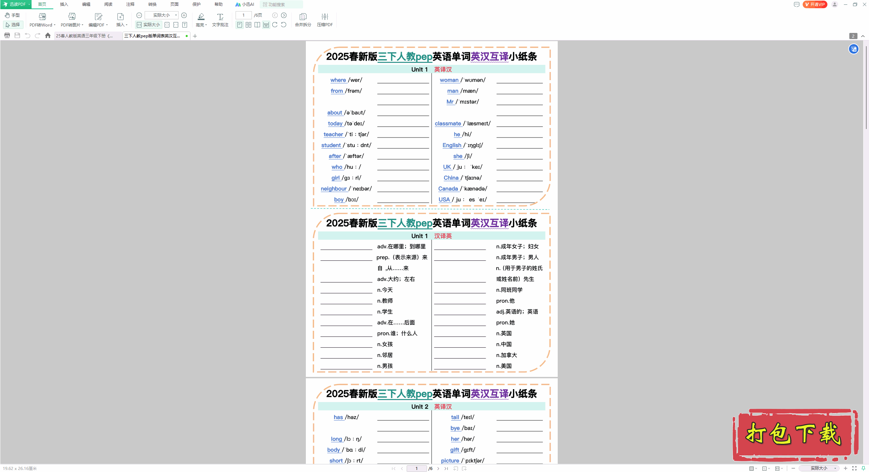
Task: Select the hand (手型) tool
Action: click(13, 15)
